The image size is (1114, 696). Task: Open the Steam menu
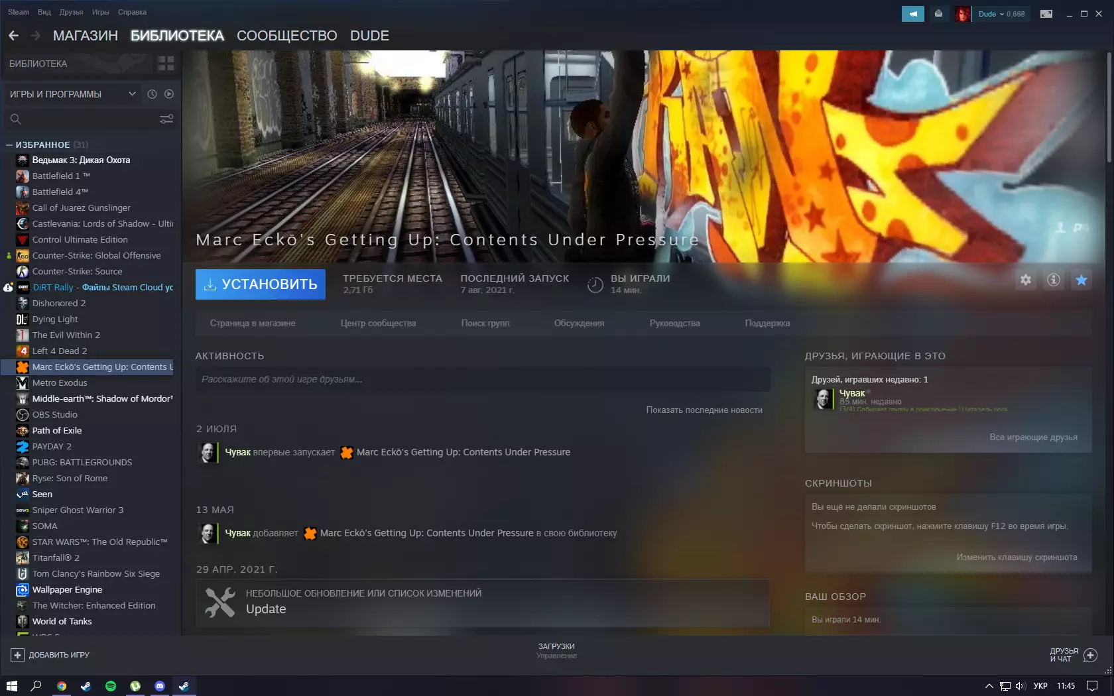[x=19, y=12]
